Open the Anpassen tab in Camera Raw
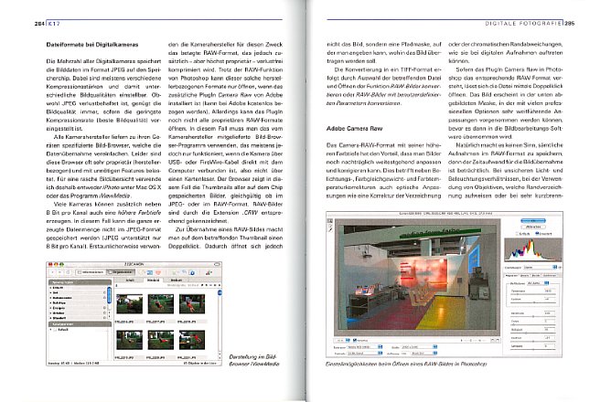The height and width of the screenshot is (402, 611). (511, 276)
